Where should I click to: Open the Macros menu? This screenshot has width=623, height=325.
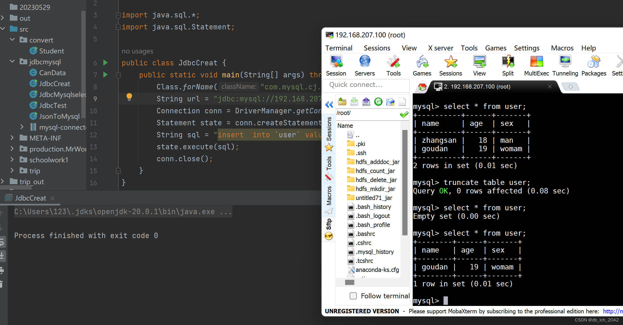coord(562,48)
